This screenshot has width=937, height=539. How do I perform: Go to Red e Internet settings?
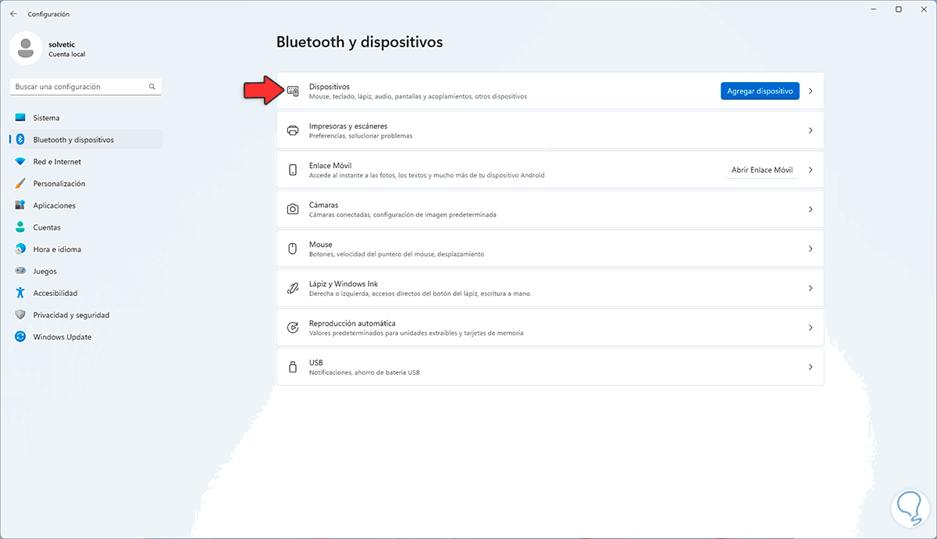point(57,162)
